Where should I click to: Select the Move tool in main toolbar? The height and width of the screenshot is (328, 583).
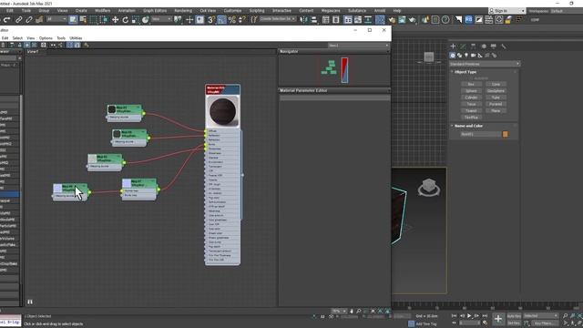click(x=116, y=20)
